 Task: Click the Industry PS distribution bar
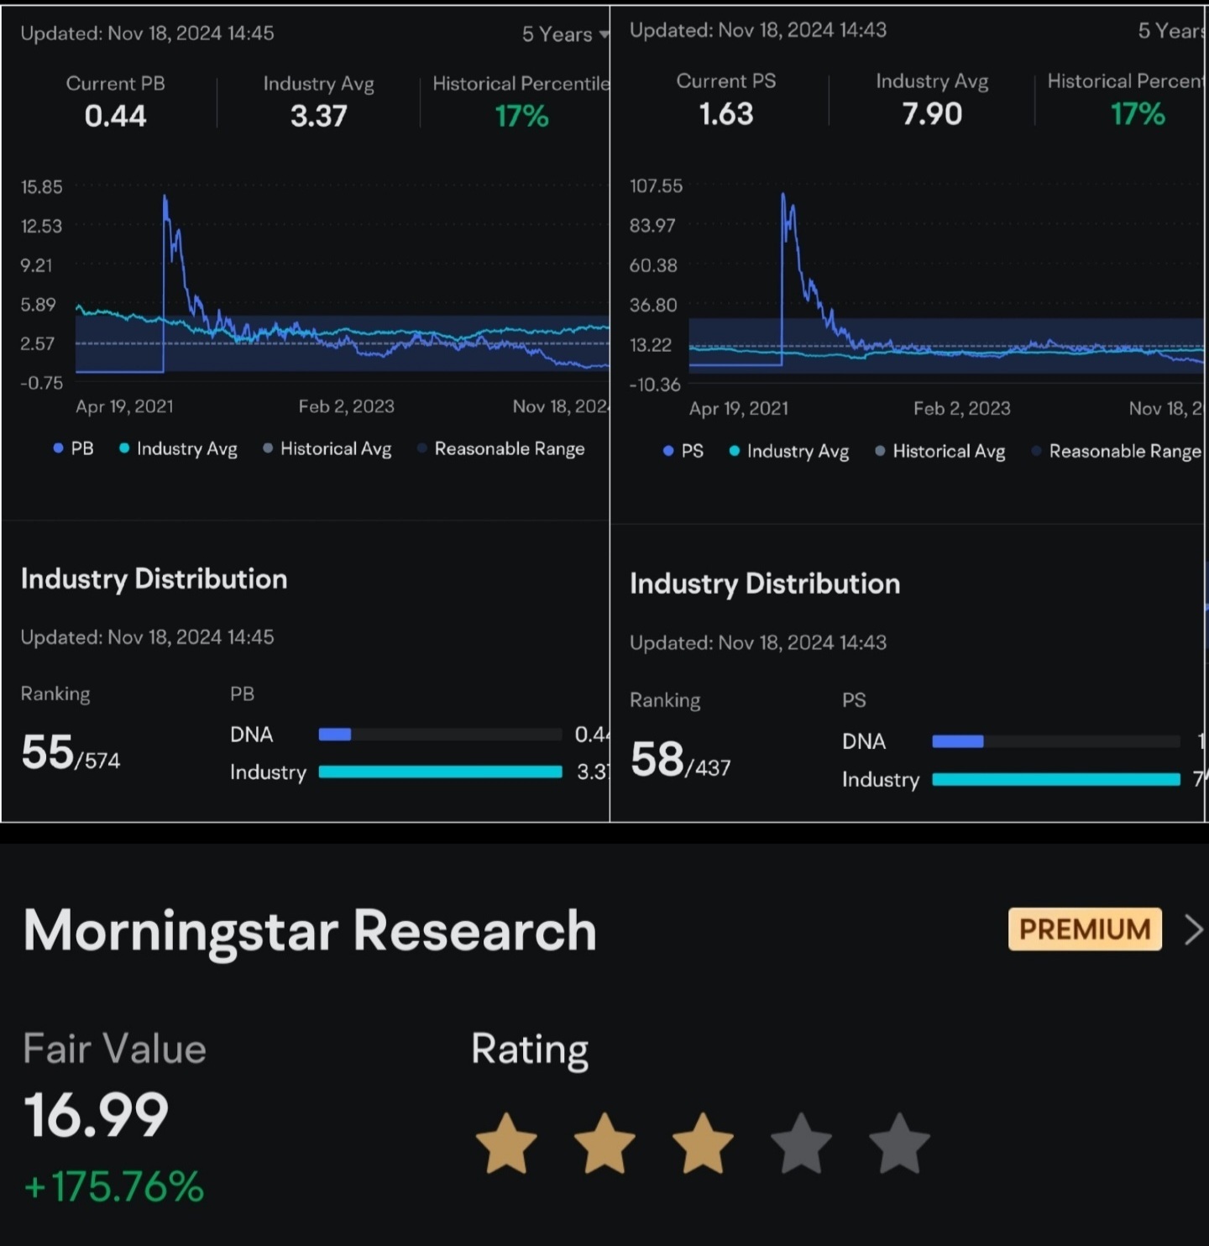[1056, 779]
